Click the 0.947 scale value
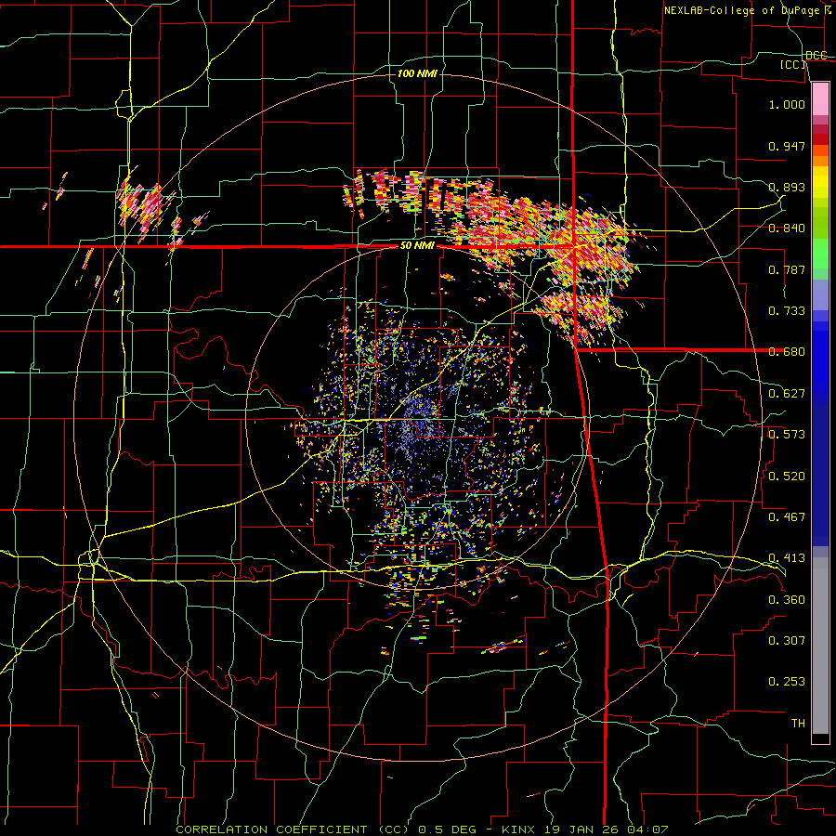 pos(787,146)
